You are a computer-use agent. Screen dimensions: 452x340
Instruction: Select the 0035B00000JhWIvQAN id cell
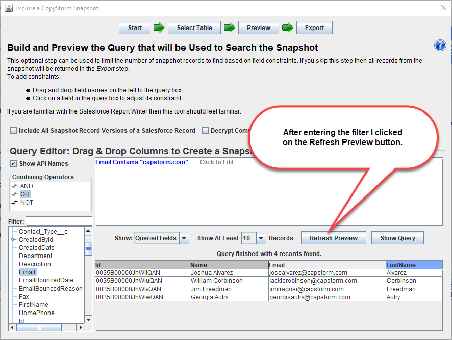[142, 289]
